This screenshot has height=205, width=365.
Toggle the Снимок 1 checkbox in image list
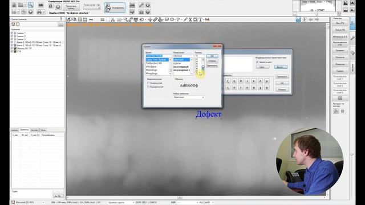pyautogui.click(x=12, y=33)
